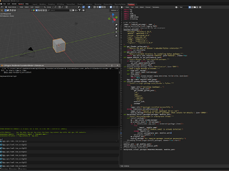Expand the viewport Options dropdown
This screenshot has width=229, height=171.
click(114, 10)
